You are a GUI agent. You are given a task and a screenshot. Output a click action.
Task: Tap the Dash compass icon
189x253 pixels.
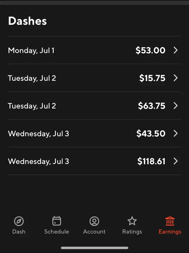coord(19,221)
